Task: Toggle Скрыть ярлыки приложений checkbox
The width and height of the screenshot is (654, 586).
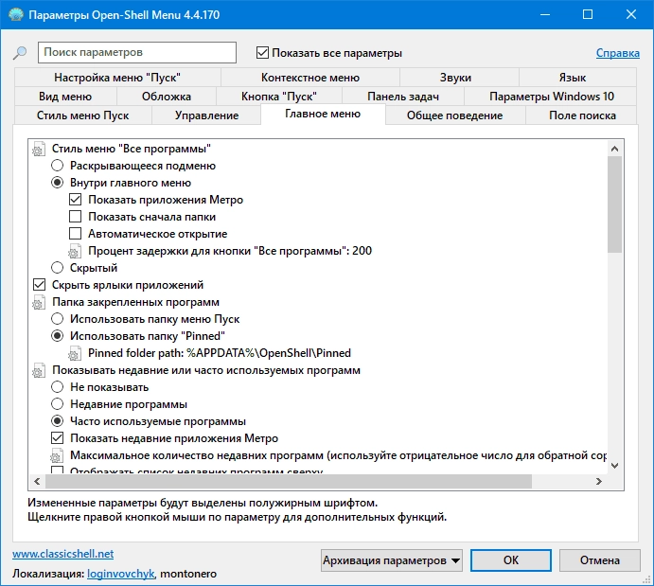Action: pos(39,285)
